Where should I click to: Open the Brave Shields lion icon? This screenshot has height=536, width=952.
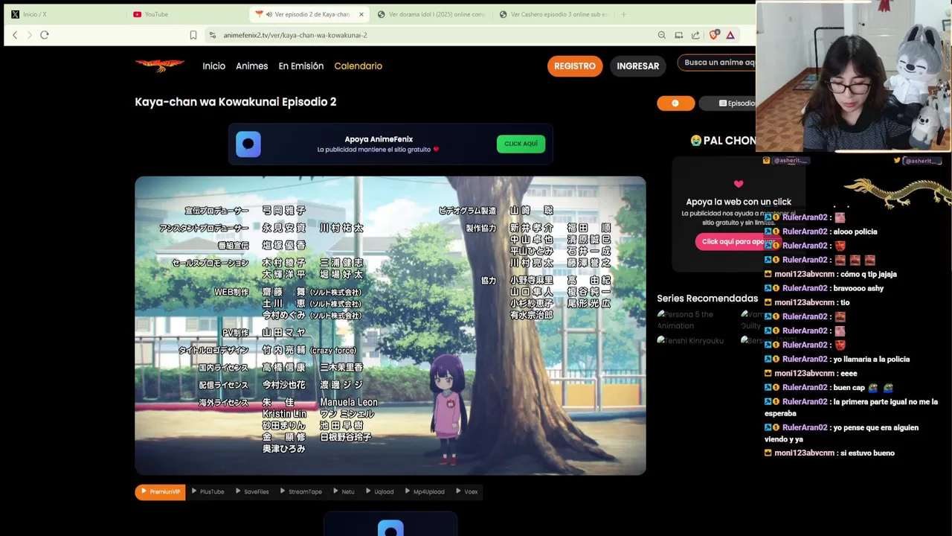[x=714, y=34]
